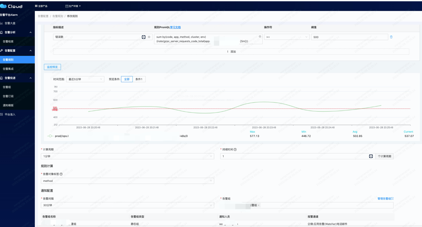Collapse the 告警投递 sidebar section
The width and height of the screenshot is (422, 227).
tap(30, 78)
